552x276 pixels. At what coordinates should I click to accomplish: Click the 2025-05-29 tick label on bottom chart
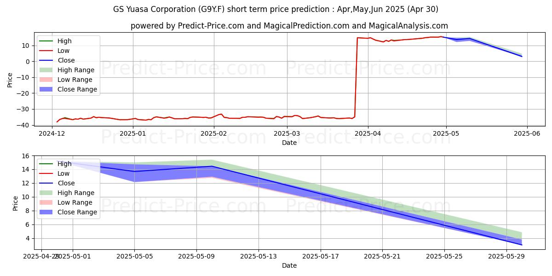click(506, 256)
